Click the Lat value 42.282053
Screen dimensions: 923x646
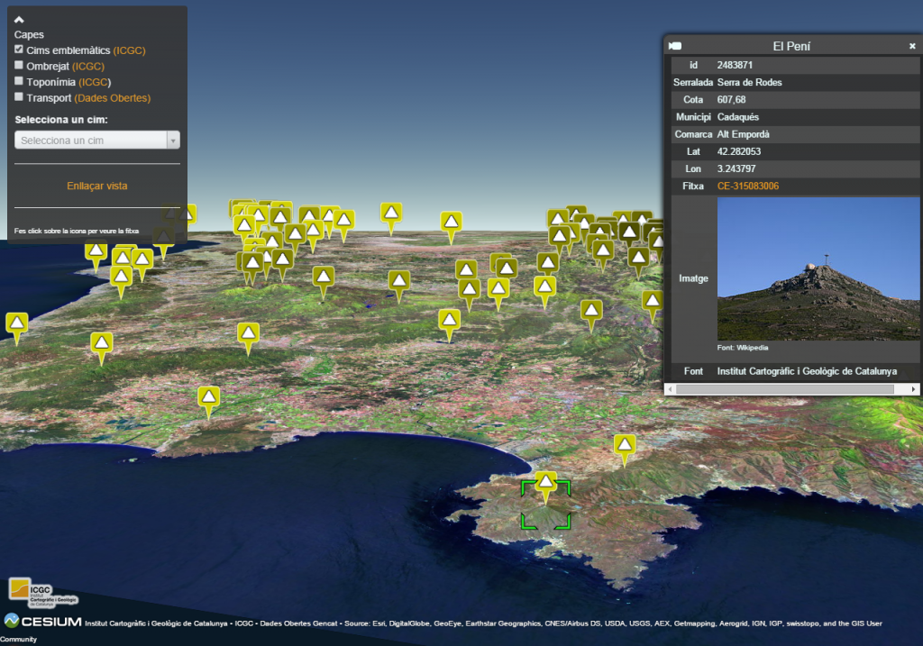click(739, 151)
